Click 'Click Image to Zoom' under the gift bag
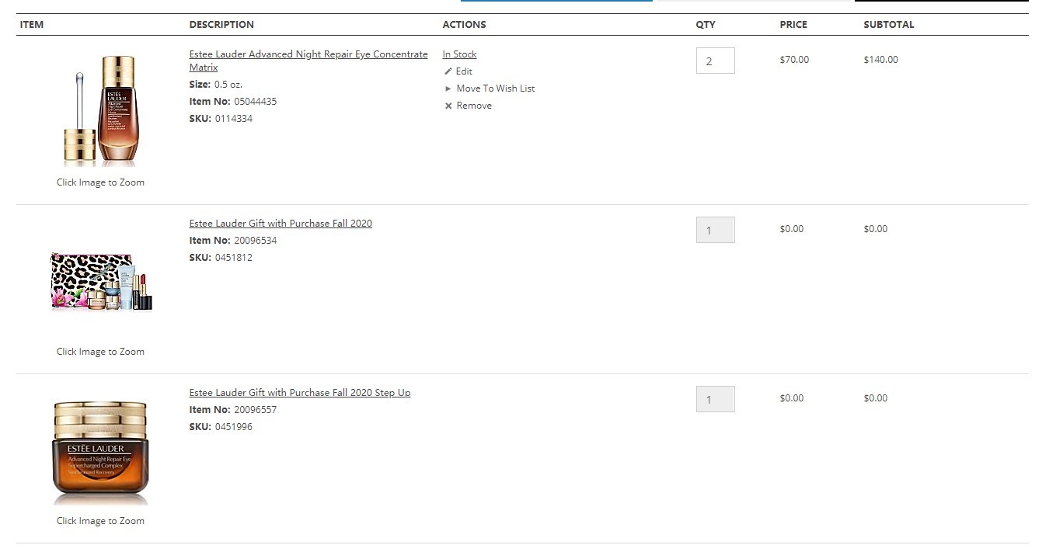Screen dimensions: 1063x552 click(x=100, y=352)
